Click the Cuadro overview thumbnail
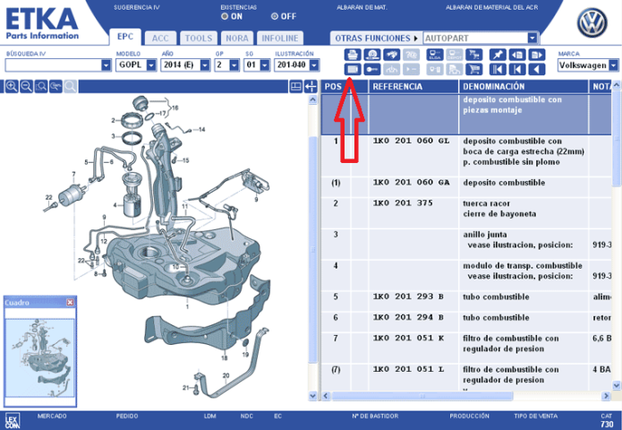 pos(40,357)
